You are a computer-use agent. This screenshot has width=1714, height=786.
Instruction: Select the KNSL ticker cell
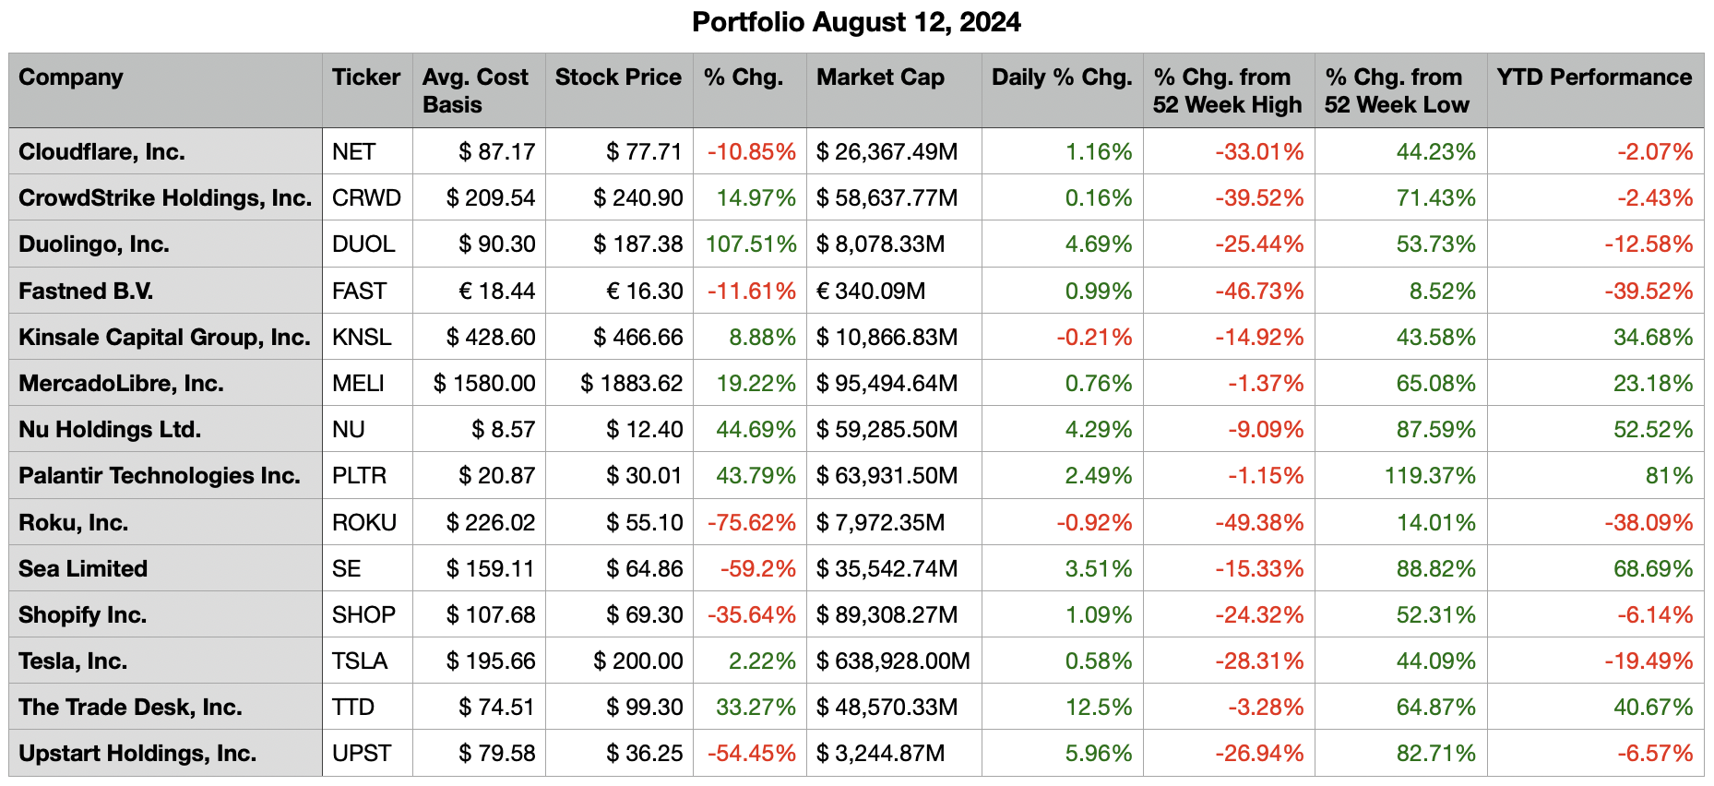coord(362,338)
